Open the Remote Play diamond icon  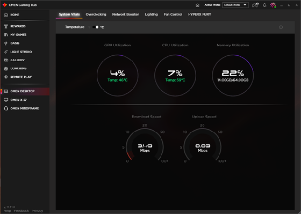coord(6,77)
